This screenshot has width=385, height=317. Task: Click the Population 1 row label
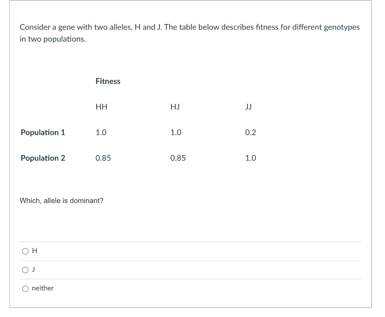click(42, 132)
